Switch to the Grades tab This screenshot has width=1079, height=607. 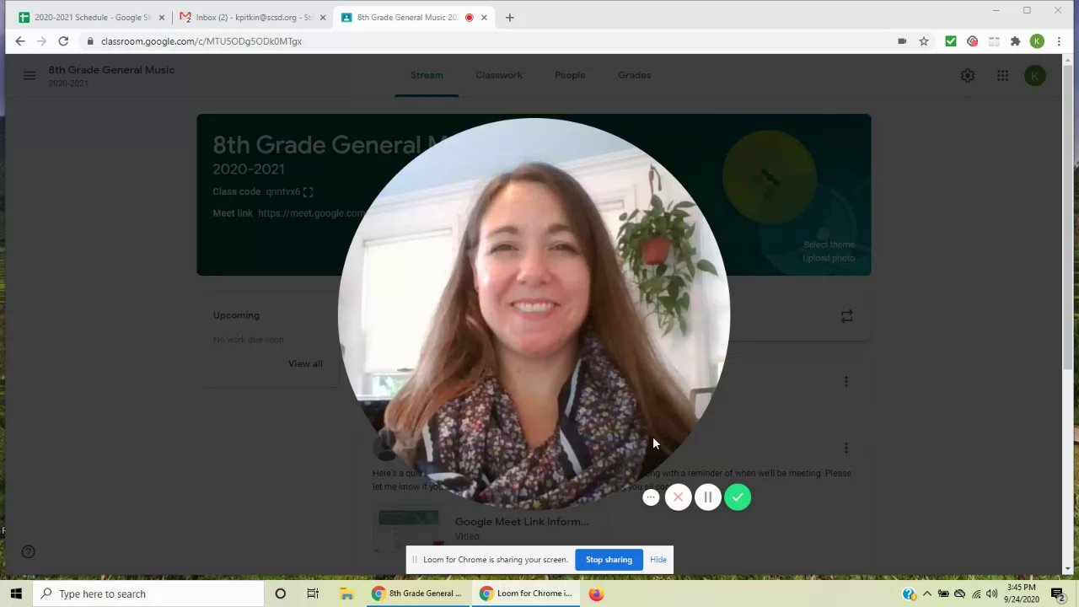click(x=634, y=75)
